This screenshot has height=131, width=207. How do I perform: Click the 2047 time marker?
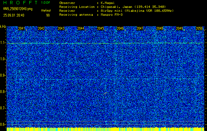(140, 28)
